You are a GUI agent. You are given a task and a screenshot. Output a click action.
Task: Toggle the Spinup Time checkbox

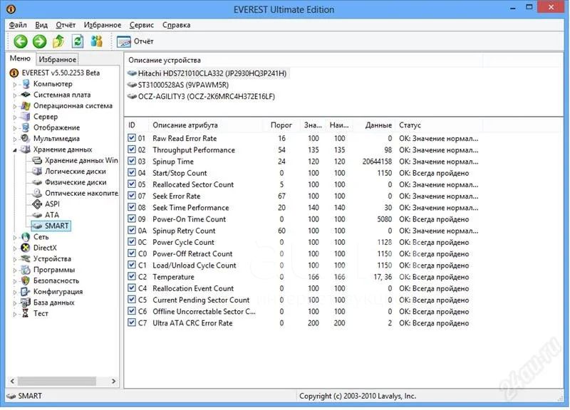click(132, 162)
